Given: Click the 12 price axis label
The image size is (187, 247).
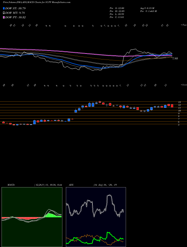Looking at the screenshot, I should pos(179,105).
